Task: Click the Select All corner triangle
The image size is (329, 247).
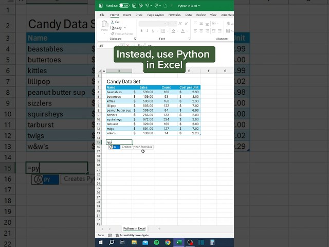Action: tap(99, 71)
